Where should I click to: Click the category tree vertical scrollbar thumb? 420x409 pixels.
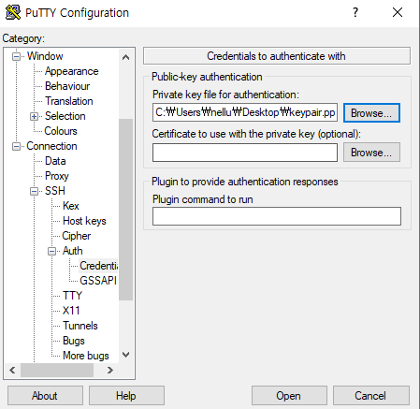(x=126, y=210)
